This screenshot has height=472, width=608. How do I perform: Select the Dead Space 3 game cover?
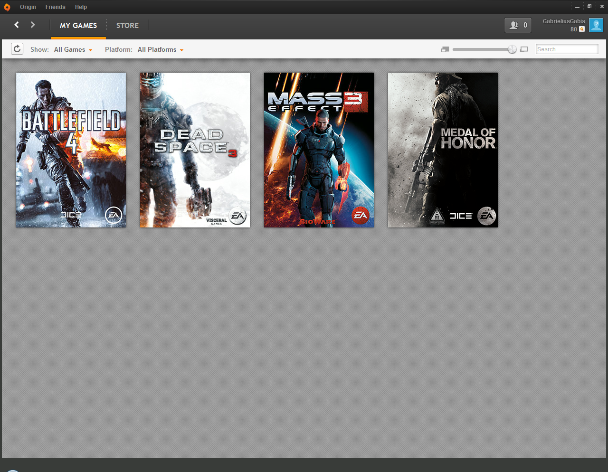tap(195, 150)
